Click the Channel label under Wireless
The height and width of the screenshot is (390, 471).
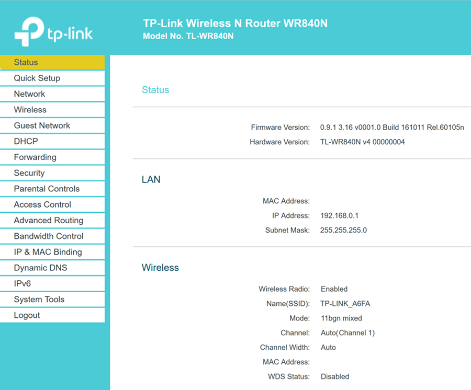(x=295, y=333)
